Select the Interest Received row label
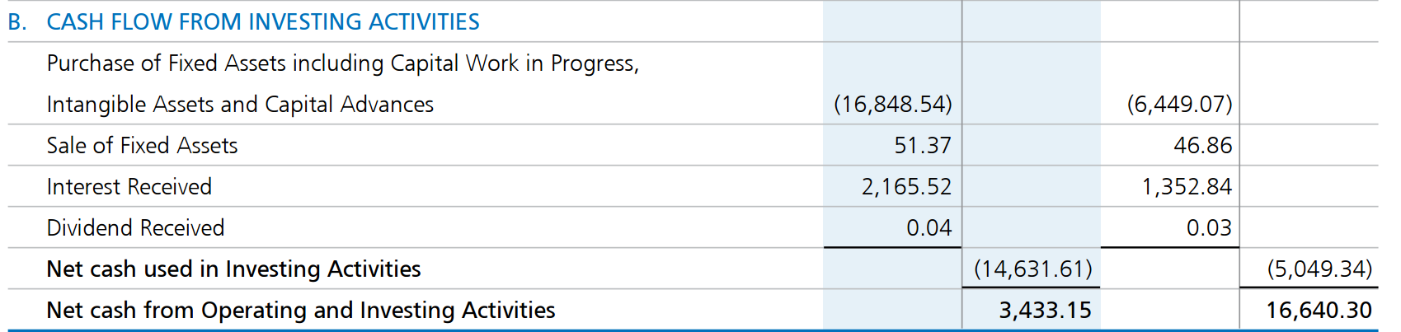 (129, 187)
